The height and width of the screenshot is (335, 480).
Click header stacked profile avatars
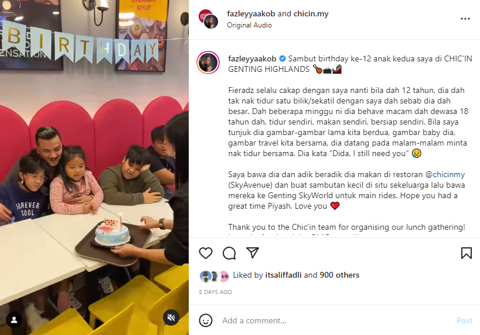point(209,19)
